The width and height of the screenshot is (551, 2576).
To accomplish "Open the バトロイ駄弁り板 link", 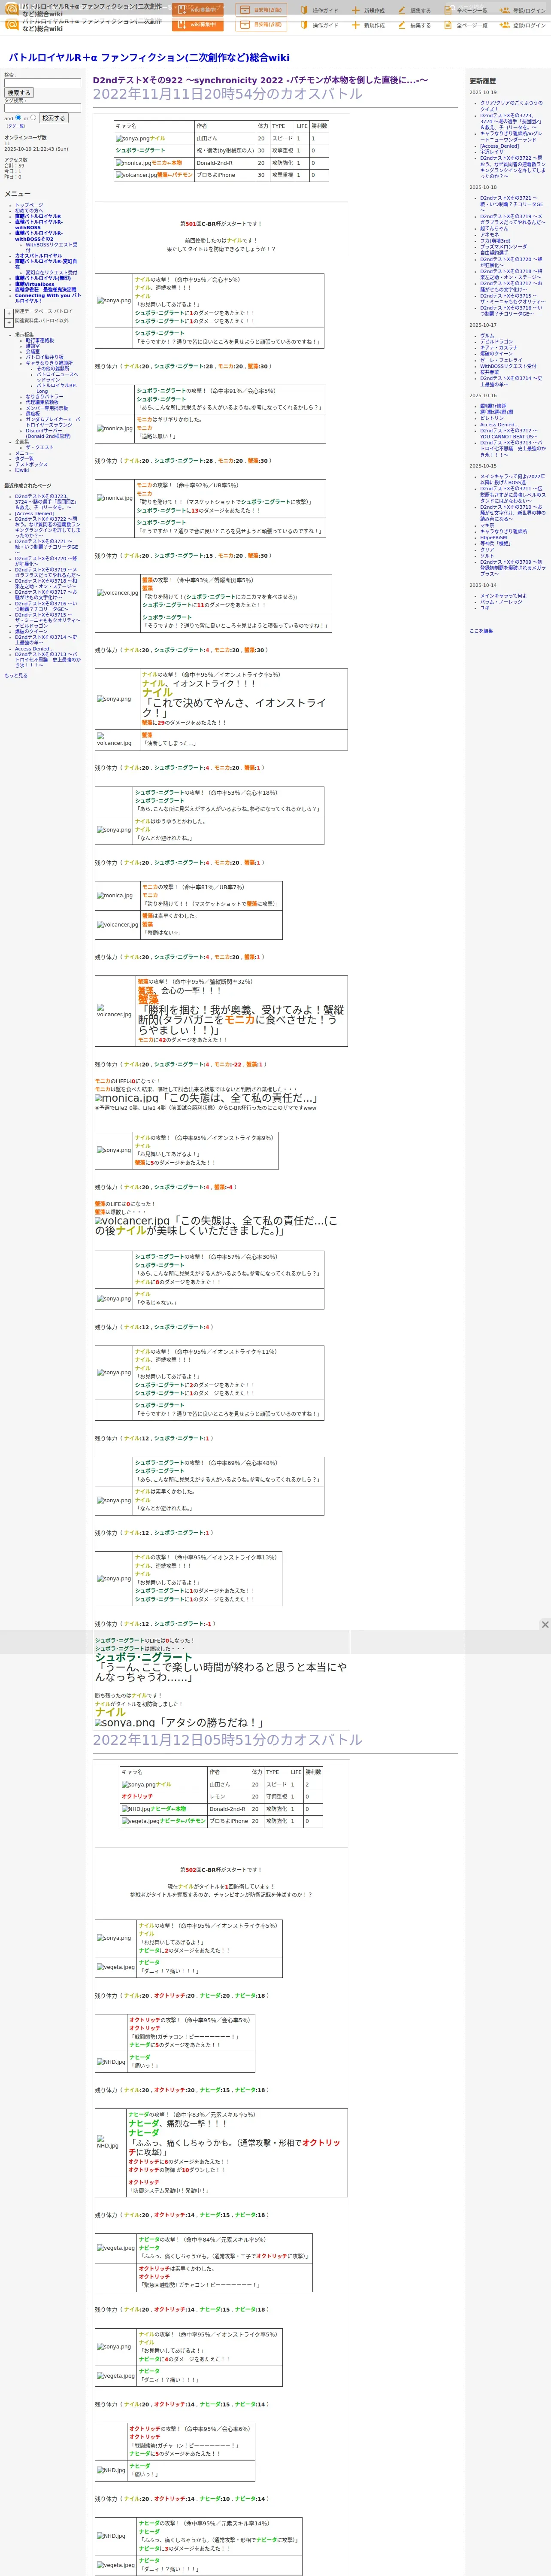I will pos(44,357).
